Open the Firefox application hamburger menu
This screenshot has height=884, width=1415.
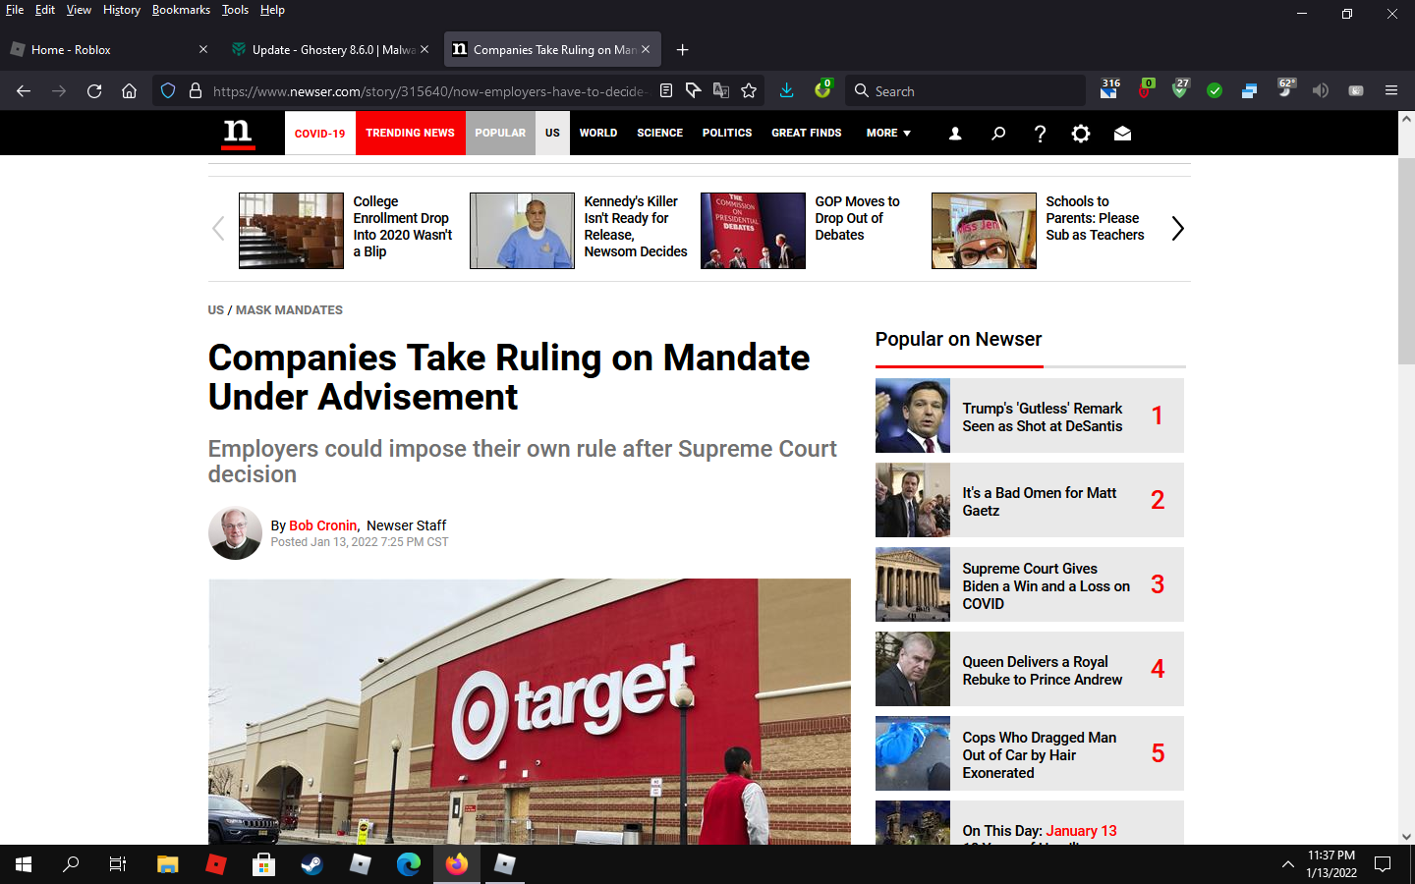(1391, 91)
